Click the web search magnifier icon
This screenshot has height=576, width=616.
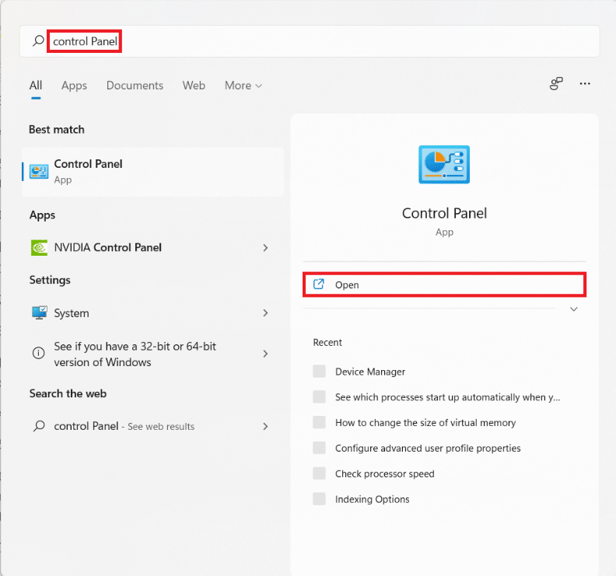click(x=38, y=426)
